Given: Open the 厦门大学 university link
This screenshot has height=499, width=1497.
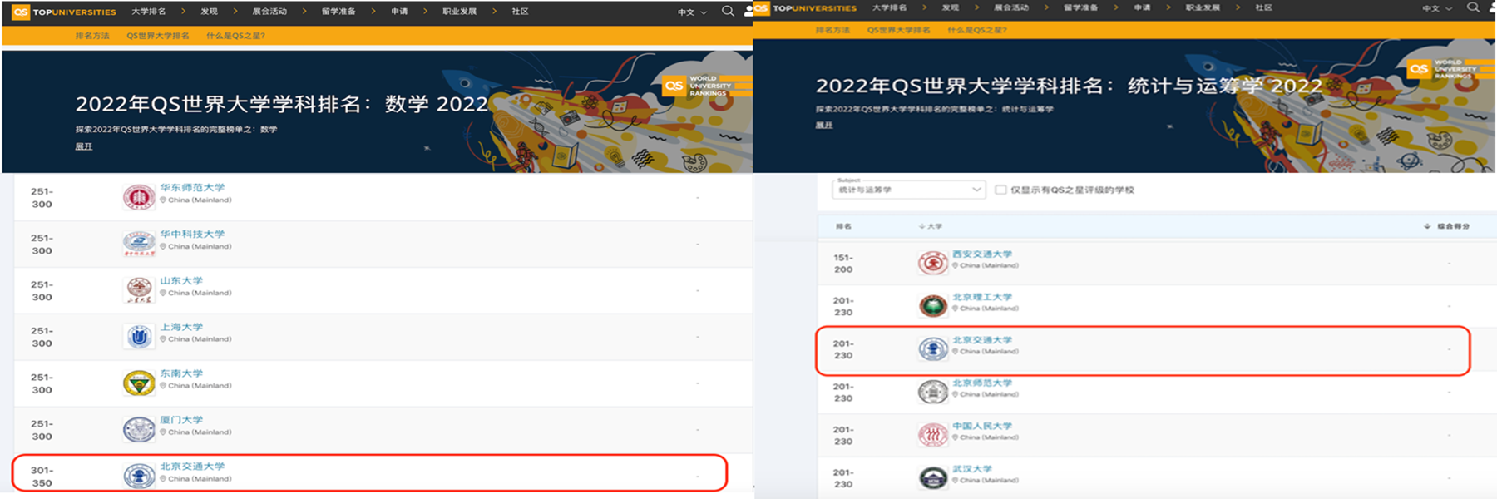Looking at the screenshot, I should point(181,420).
